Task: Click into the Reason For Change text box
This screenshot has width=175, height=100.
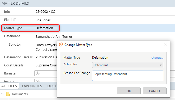Action: tap(128, 76)
